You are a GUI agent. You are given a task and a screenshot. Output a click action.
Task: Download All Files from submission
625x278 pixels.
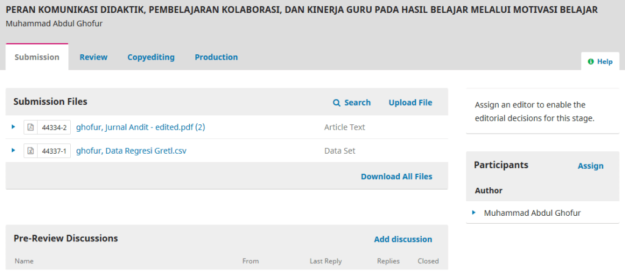click(x=396, y=177)
